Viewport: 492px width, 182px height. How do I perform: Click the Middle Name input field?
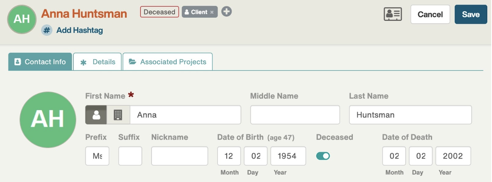pos(295,115)
